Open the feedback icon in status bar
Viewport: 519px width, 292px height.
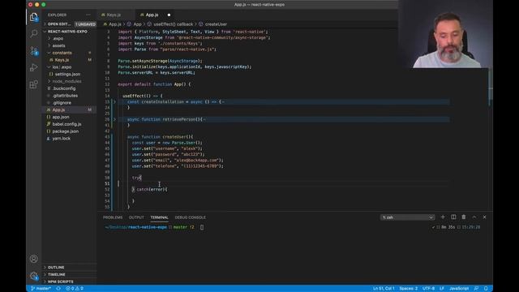476,289
